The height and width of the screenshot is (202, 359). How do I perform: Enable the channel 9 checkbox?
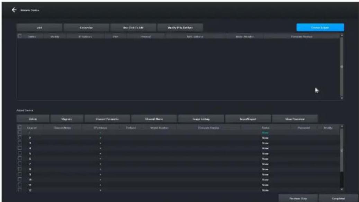[x=20, y=174]
